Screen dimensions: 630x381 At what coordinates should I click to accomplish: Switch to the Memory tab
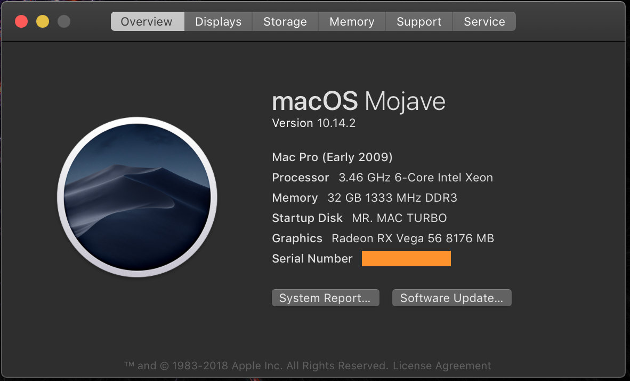pos(352,21)
